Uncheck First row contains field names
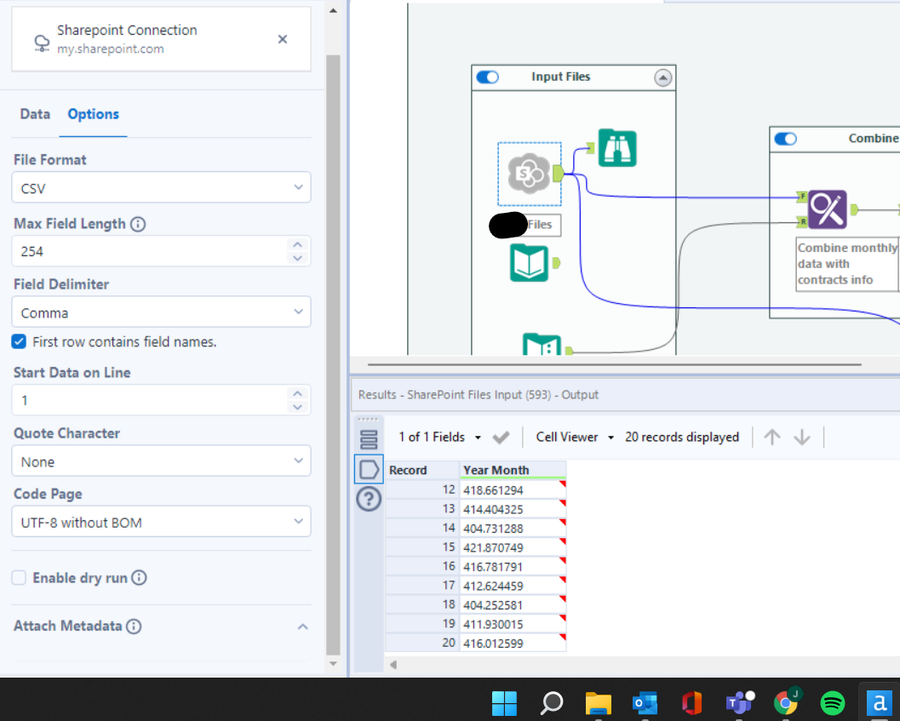Image resolution: width=900 pixels, height=721 pixels. [x=19, y=342]
